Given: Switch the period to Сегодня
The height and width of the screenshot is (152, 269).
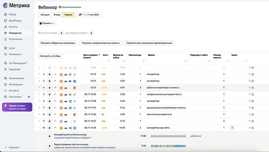Looking at the screenshot, I should click(45, 15).
